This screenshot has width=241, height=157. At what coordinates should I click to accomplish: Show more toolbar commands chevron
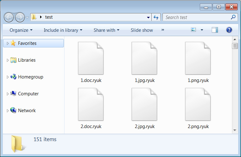[x=163, y=30]
